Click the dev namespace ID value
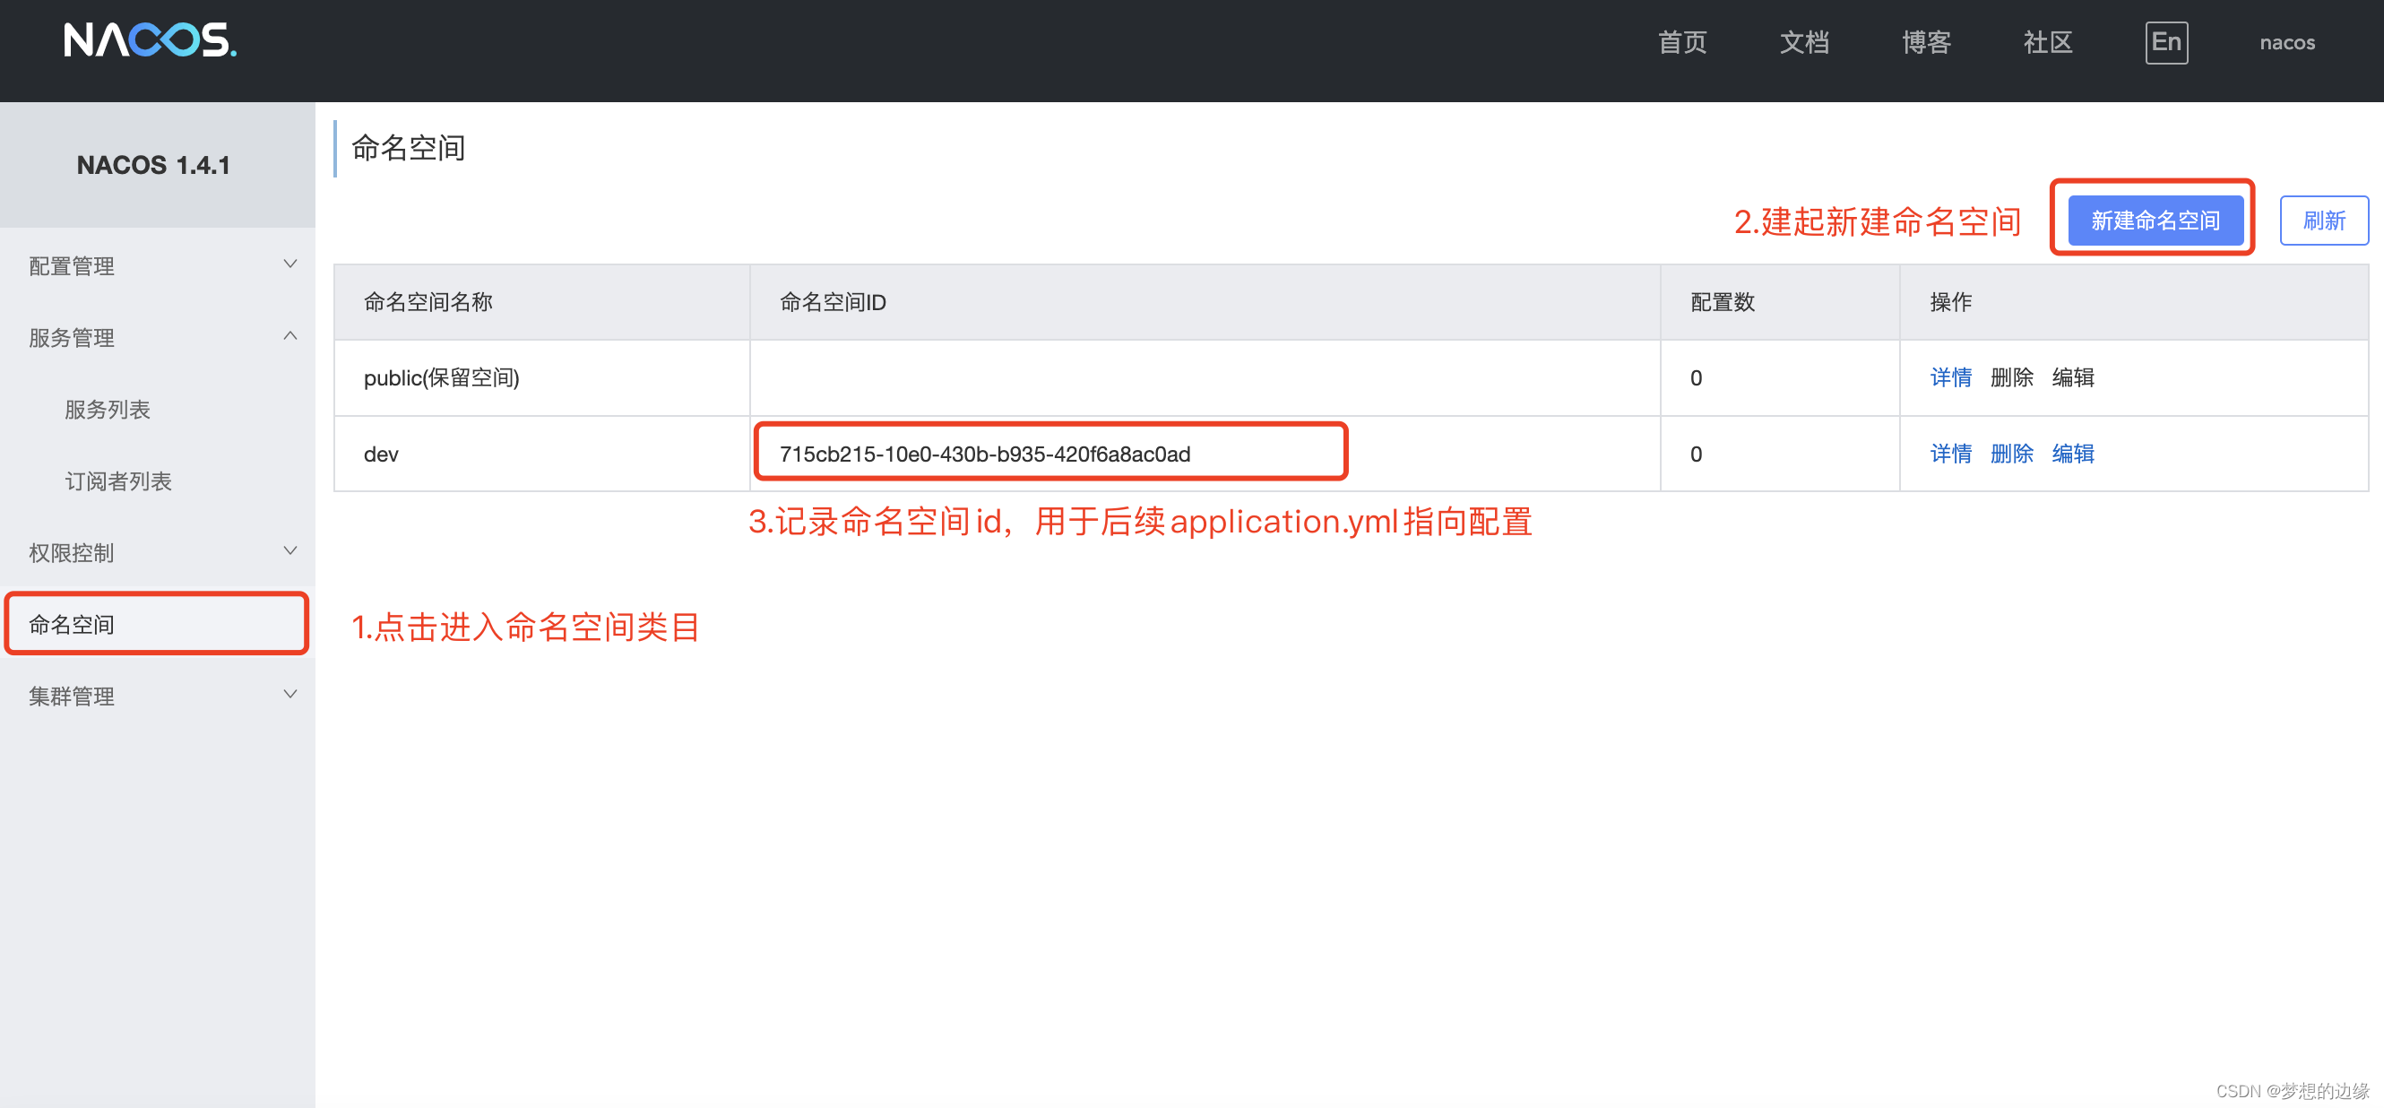Screen dimensions: 2384x1108 (985, 454)
